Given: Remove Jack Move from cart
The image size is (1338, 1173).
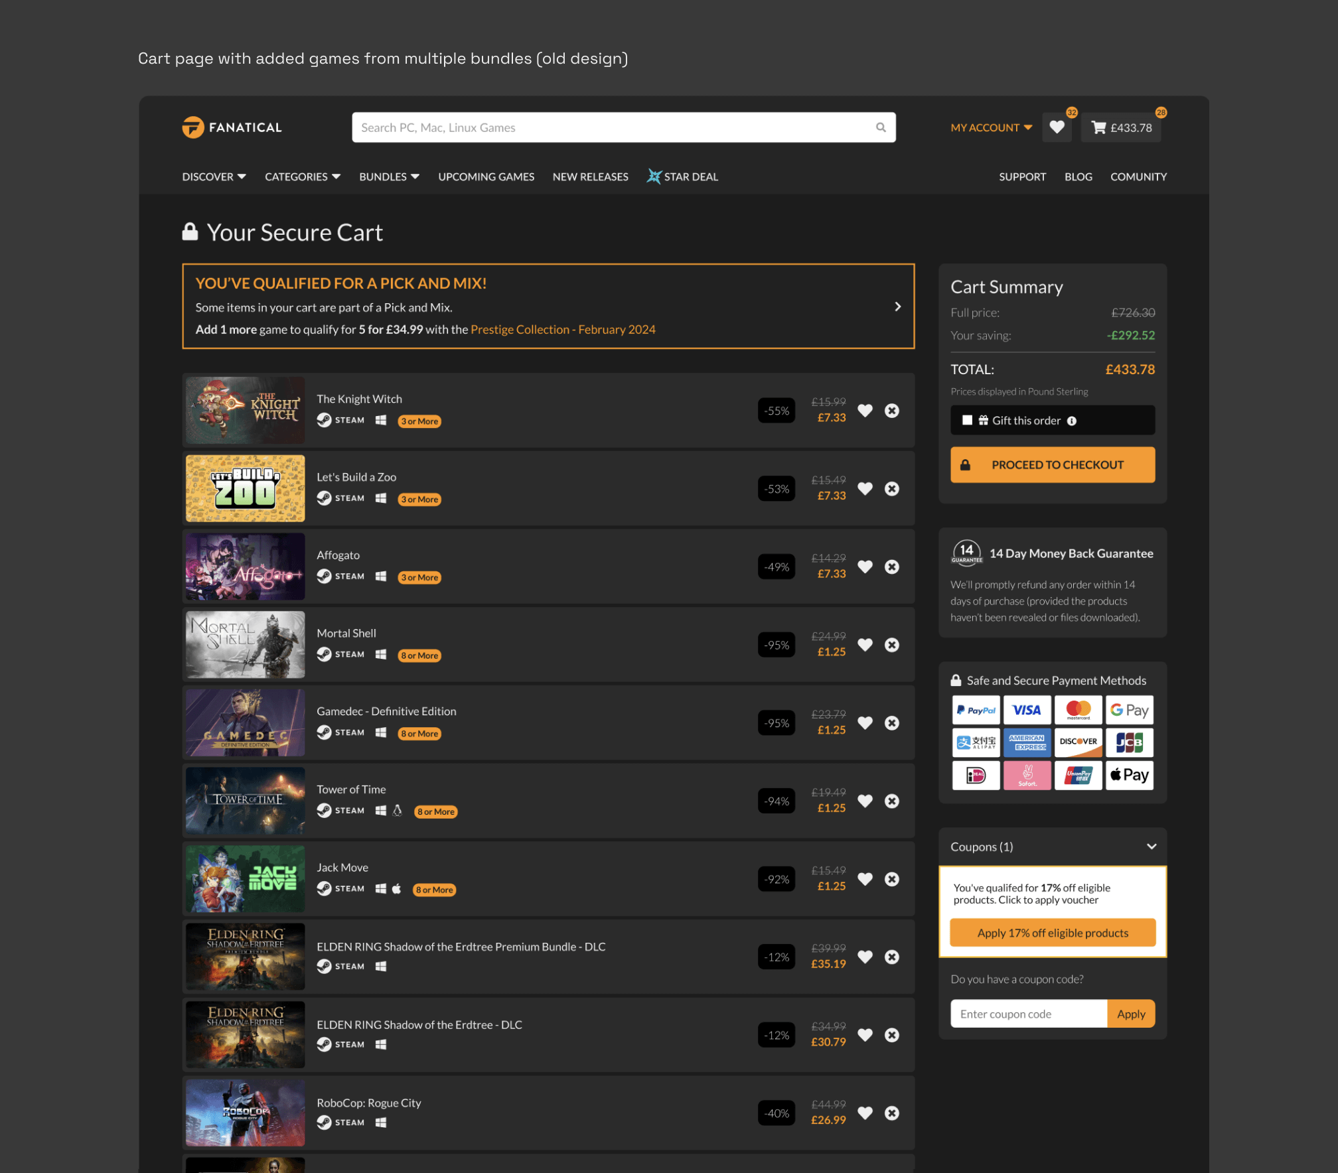Looking at the screenshot, I should [x=892, y=879].
